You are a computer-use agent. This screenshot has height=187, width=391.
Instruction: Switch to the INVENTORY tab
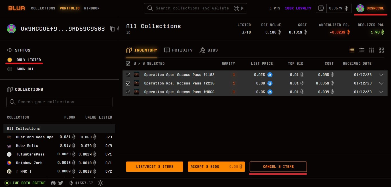[x=142, y=50]
